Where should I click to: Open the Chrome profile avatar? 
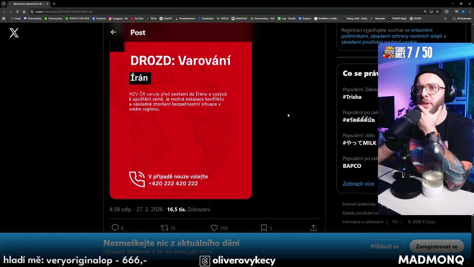(x=463, y=11)
